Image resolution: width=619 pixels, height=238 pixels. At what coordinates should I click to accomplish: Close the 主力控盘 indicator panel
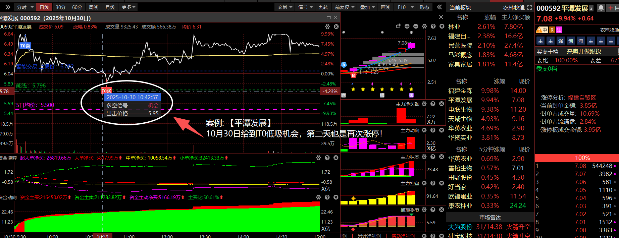[442, 183]
